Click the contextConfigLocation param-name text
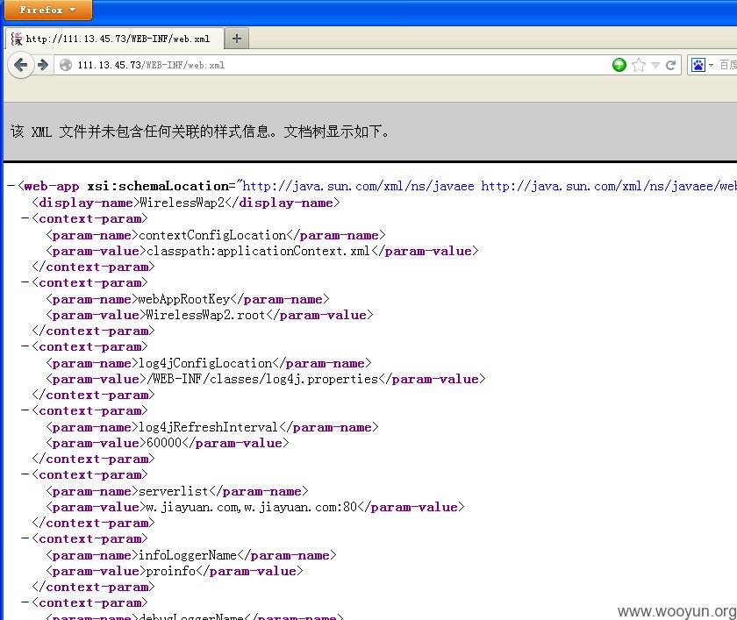This screenshot has height=620, width=737. pos(212,235)
